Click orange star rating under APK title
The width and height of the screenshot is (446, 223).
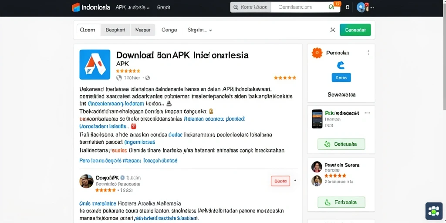point(128,71)
